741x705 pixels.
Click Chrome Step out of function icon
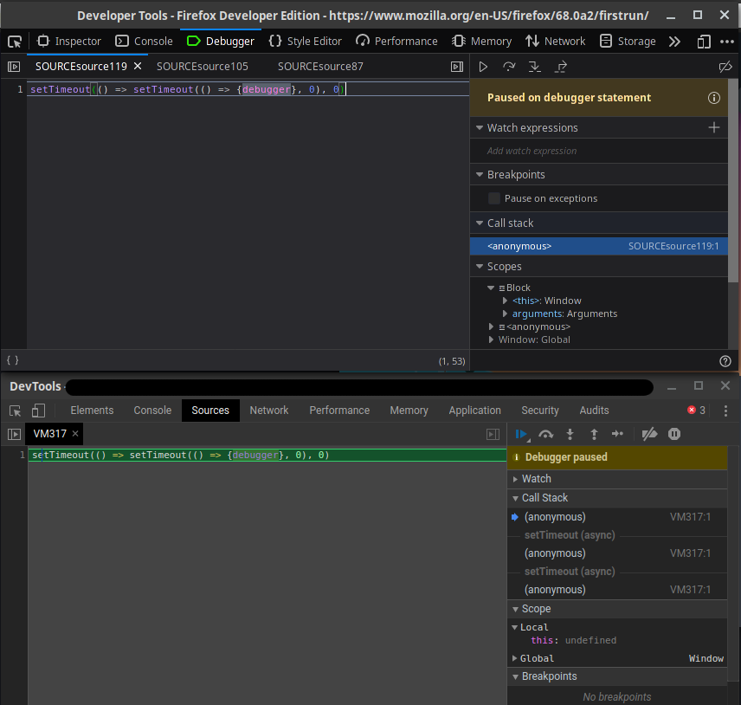tap(594, 434)
